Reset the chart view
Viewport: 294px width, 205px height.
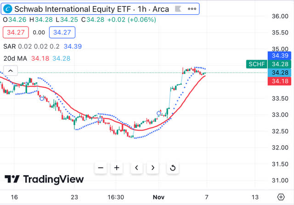click(x=173, y=168)
